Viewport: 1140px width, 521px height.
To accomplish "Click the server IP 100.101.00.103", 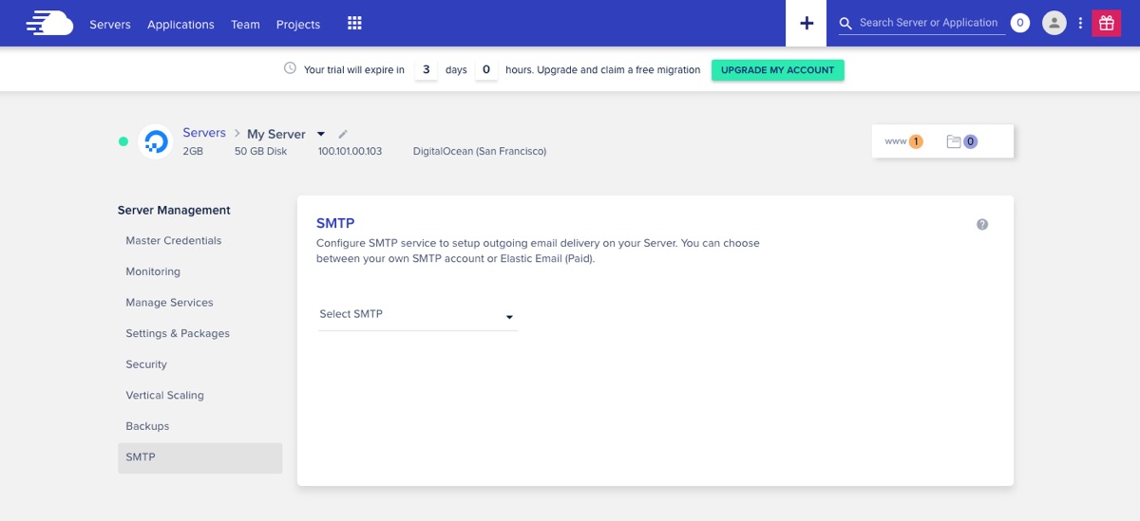I will pyautogui.click(x=350, y=151).
